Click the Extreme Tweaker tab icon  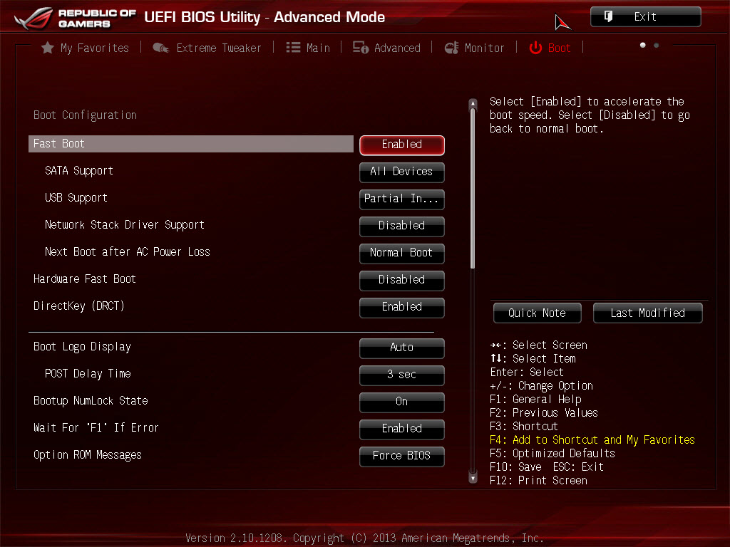click(160, 48)
